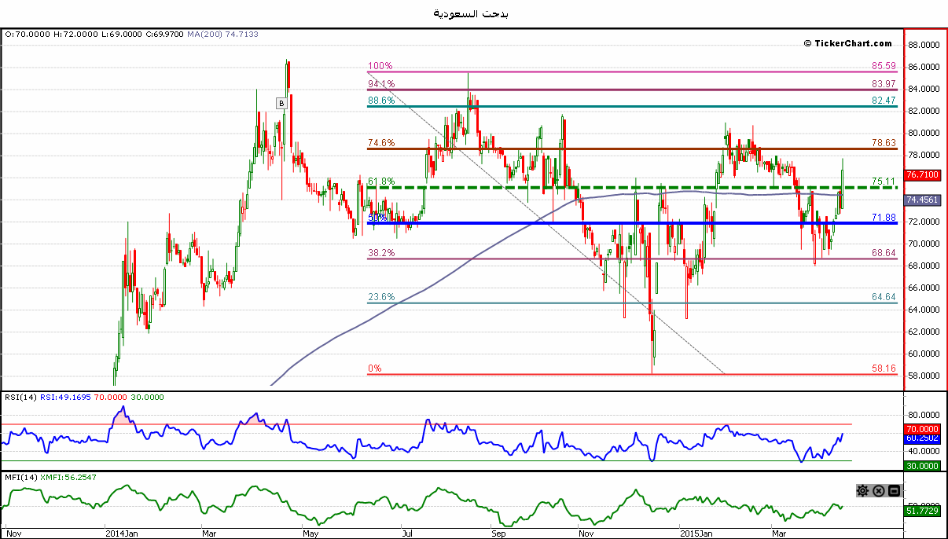
Task: Select the 88.6% Fibonacci level label
Action: coord(381,101)
